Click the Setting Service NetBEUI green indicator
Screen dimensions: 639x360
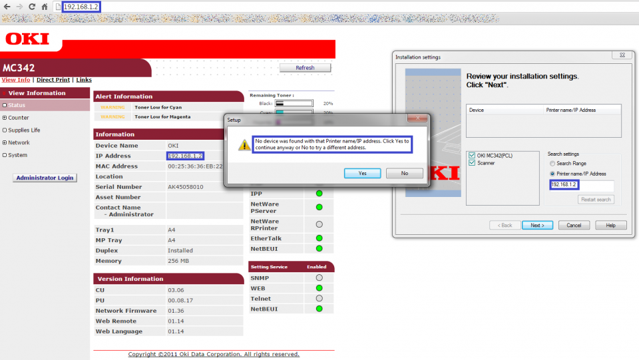click(319, 309)
